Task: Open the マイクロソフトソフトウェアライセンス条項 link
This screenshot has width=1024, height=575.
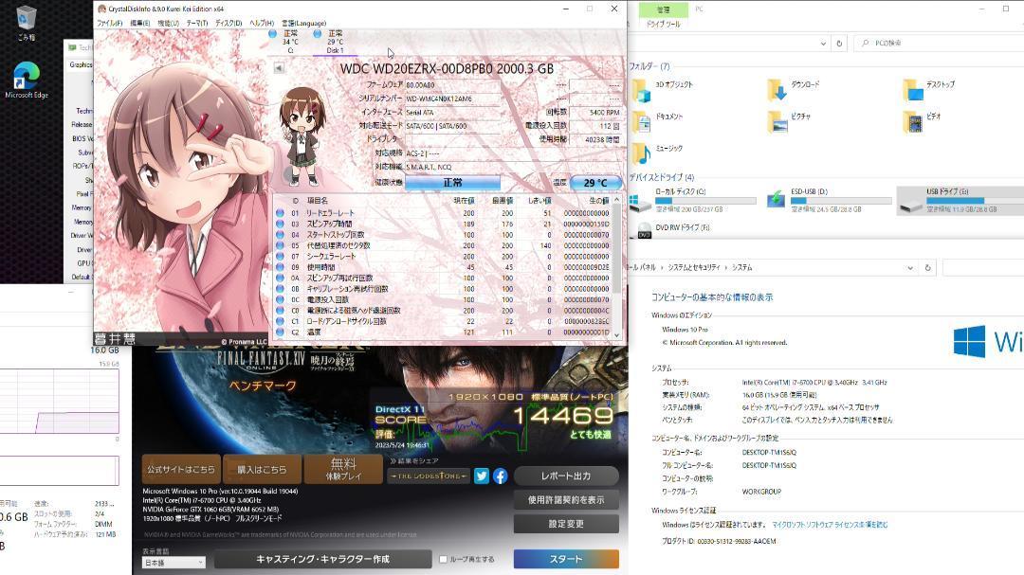Action: [x=830, y=525]
